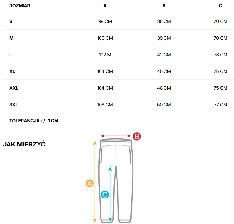Viewport: 234px width, 224px height.
Task: Click the red waist width arrow
Action: coord(116,136)
